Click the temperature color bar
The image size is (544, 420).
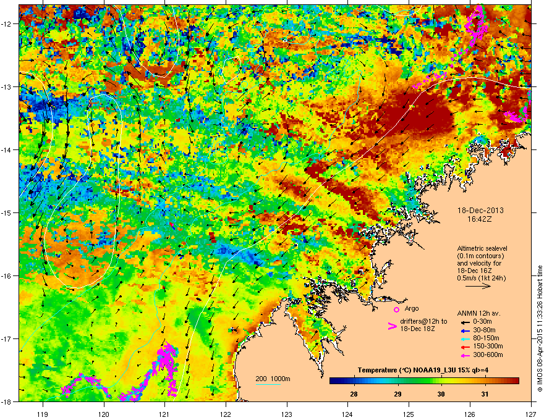pos(424,381)
